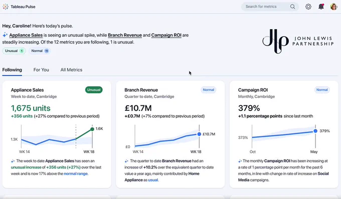Click the green WK 18 data point

click(92, 129)
